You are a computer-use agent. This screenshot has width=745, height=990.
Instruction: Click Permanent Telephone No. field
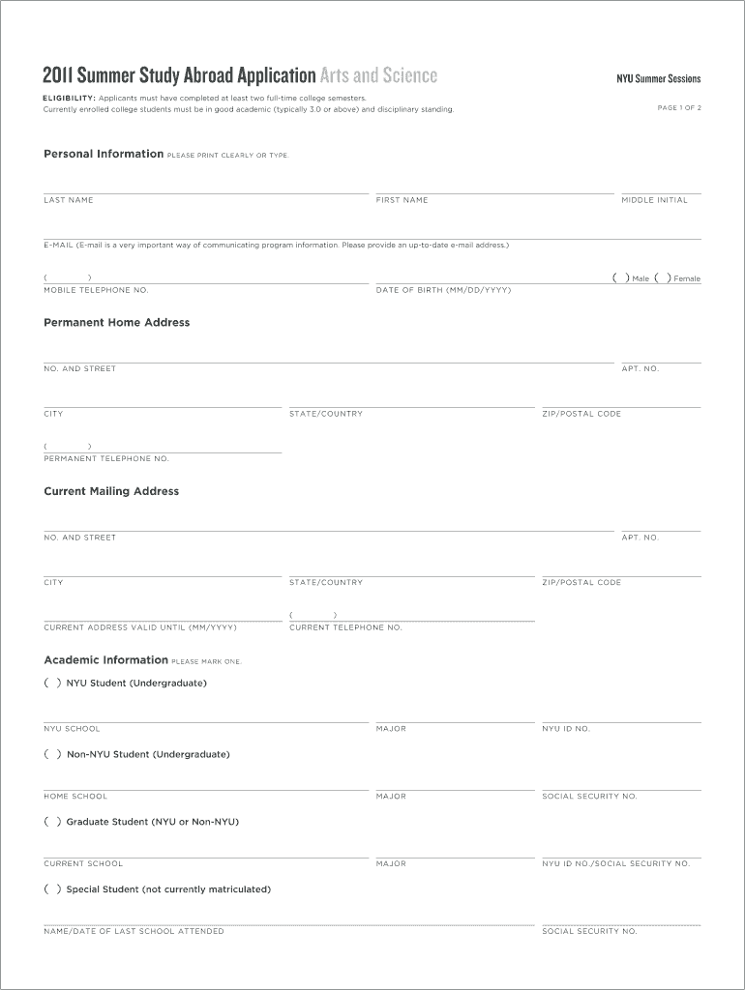[x=163, y=445]
